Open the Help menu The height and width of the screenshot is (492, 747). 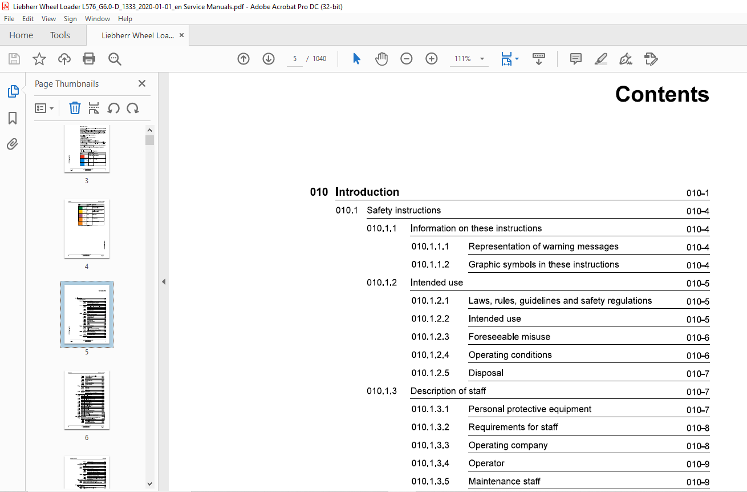point(125,19)
